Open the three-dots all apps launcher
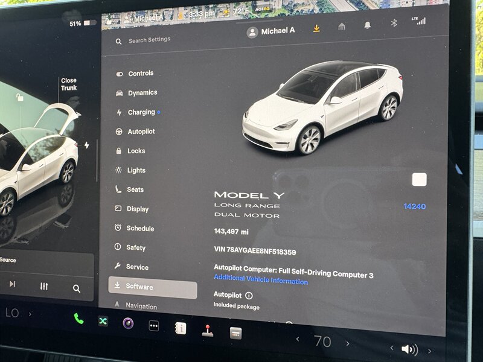Screen dimensions: 483x362 154,326
